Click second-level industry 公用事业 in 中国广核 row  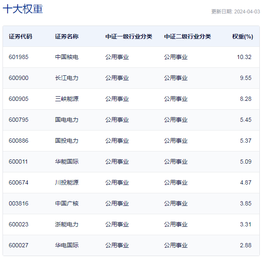point(176,203)
